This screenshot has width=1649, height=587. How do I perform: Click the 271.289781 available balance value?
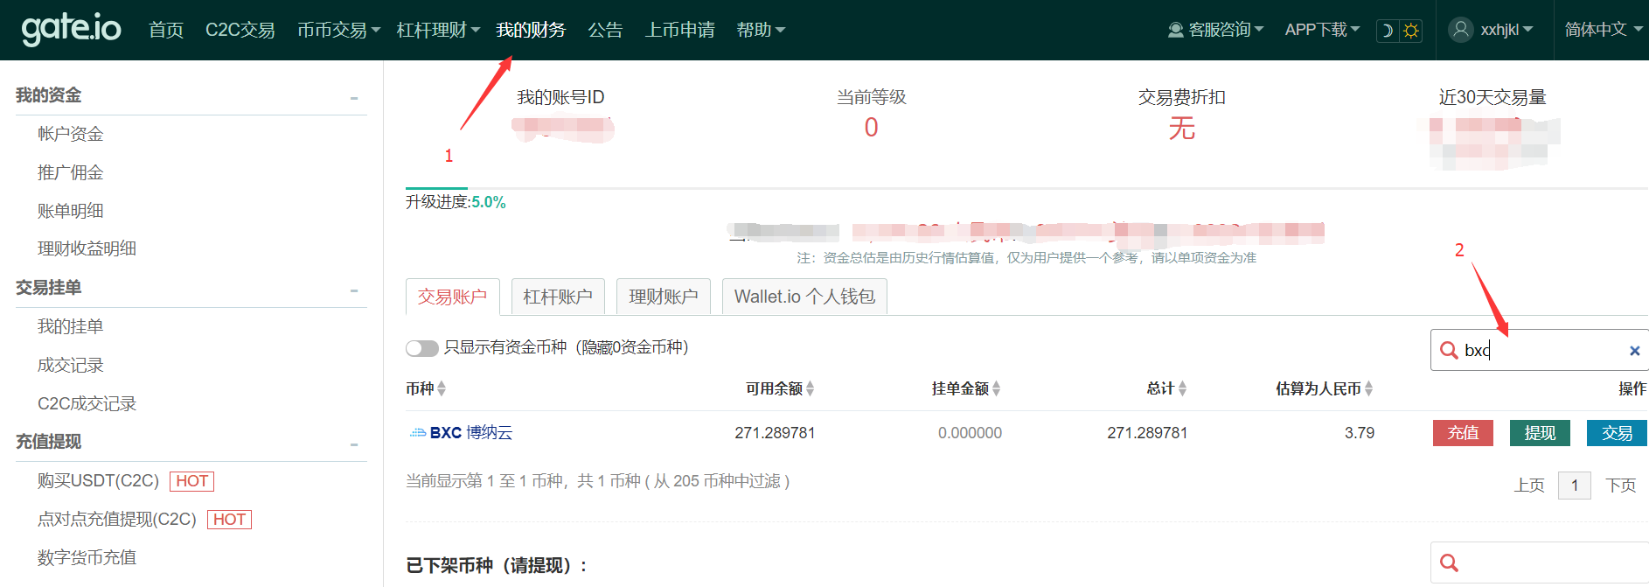pos(775,433)
